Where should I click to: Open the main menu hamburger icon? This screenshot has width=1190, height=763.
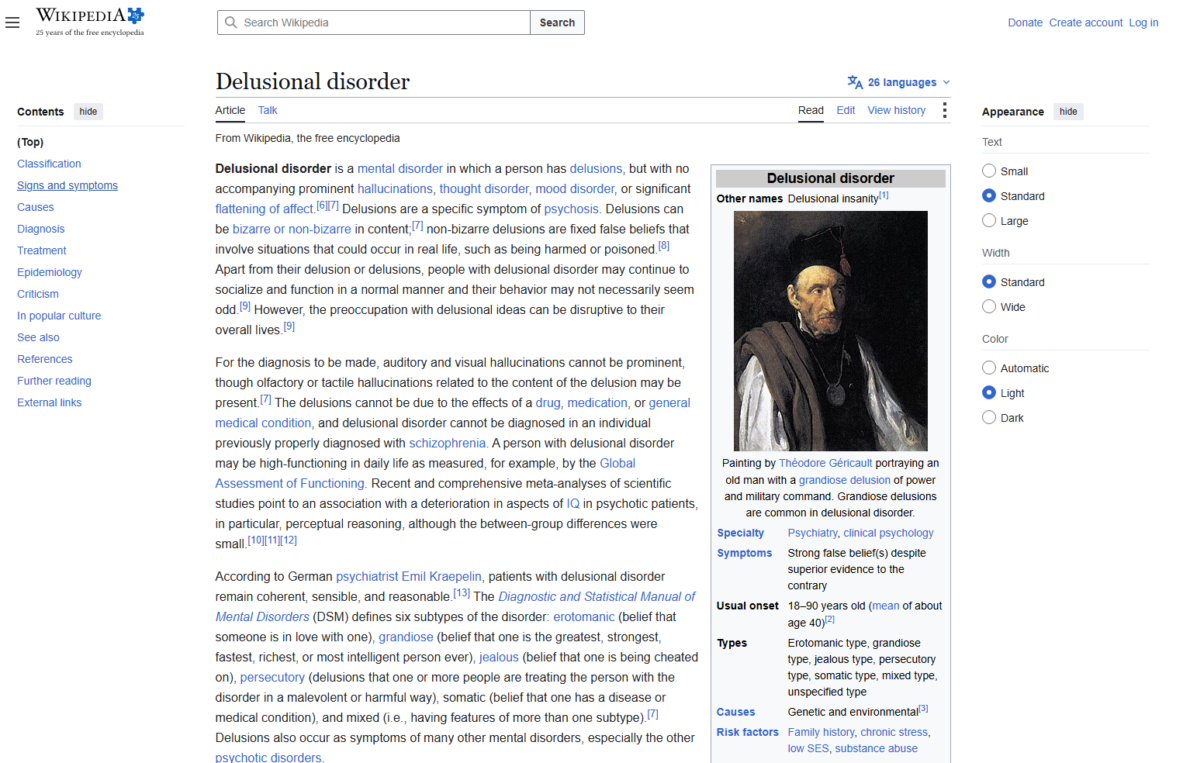12,22
